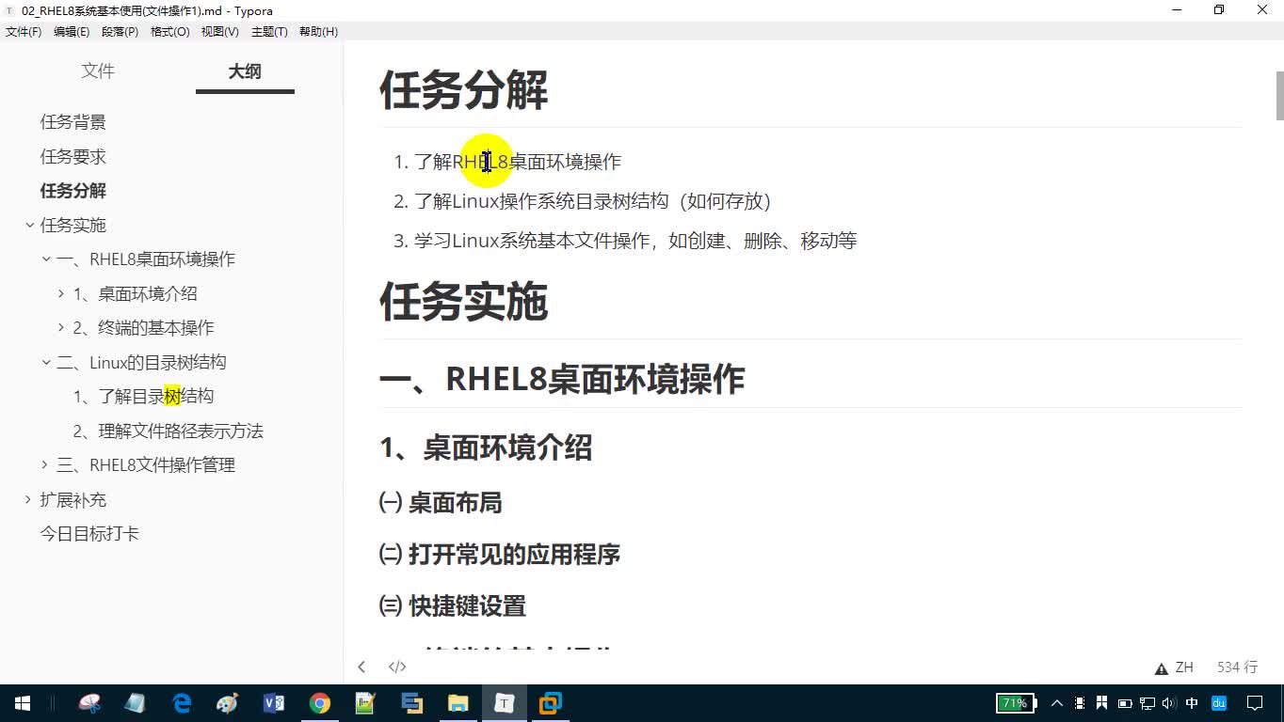Open VMware Workstation from the taskbar

pyautogui.click(x=550, y=703)
